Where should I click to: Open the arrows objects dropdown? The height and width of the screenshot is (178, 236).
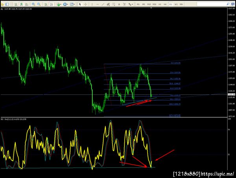point(131,4)
